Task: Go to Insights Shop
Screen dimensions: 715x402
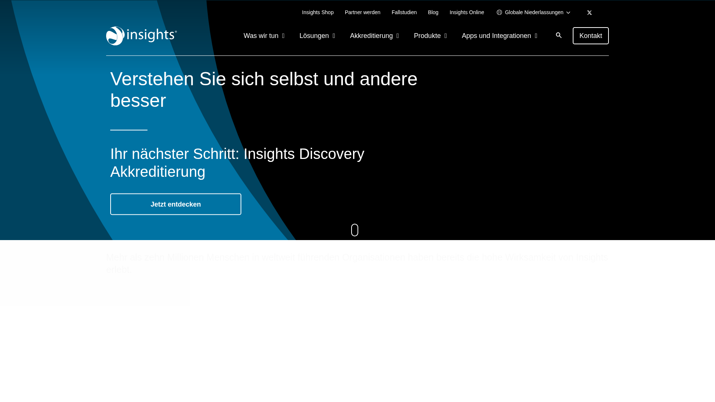Action: pos(318,12)
